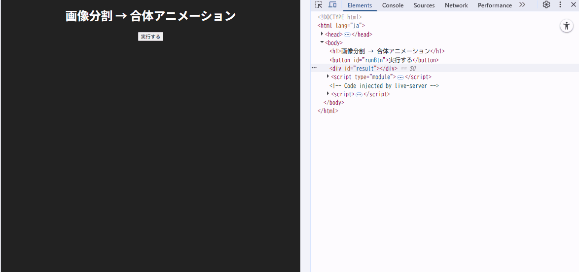The height and width of the screenshot is (272, 579).
Task: Open the DevTools three-dot customize menu
Action: (560, 5)
